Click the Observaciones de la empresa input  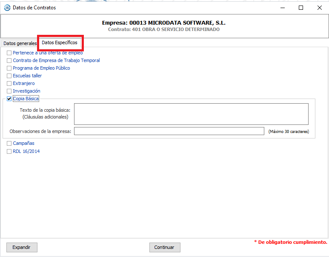169,131
